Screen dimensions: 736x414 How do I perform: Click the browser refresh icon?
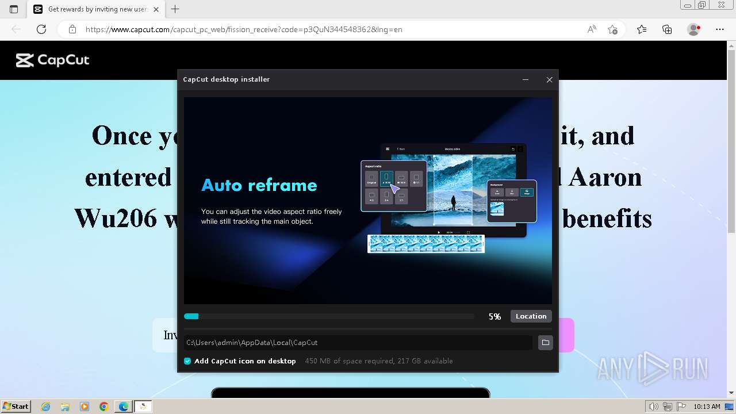(x=41, y=29)
